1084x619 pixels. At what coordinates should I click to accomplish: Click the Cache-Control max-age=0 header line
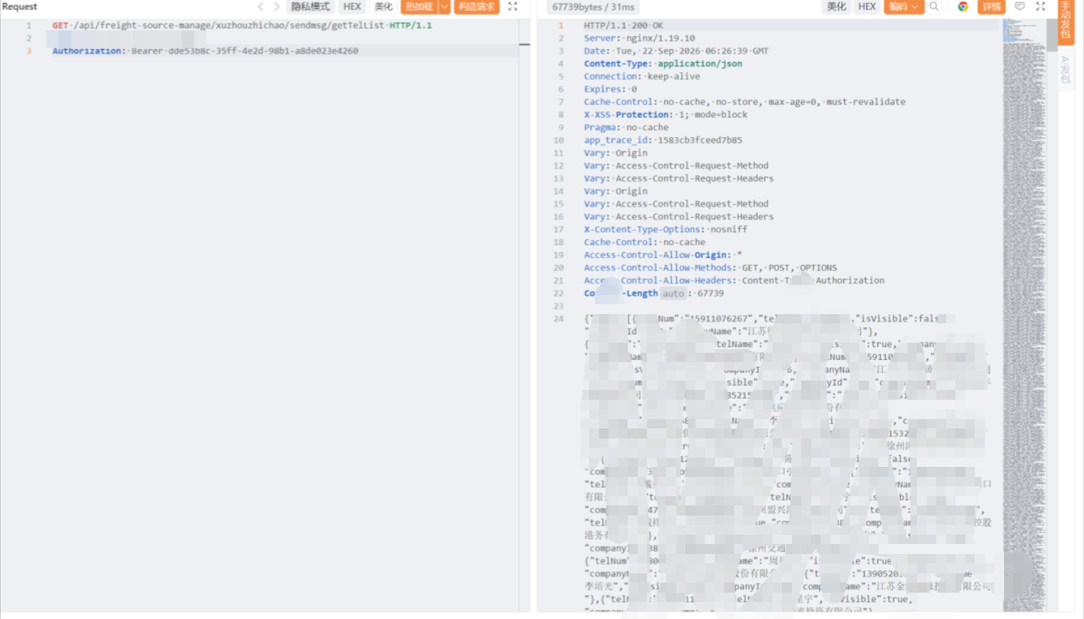point(744,102)
